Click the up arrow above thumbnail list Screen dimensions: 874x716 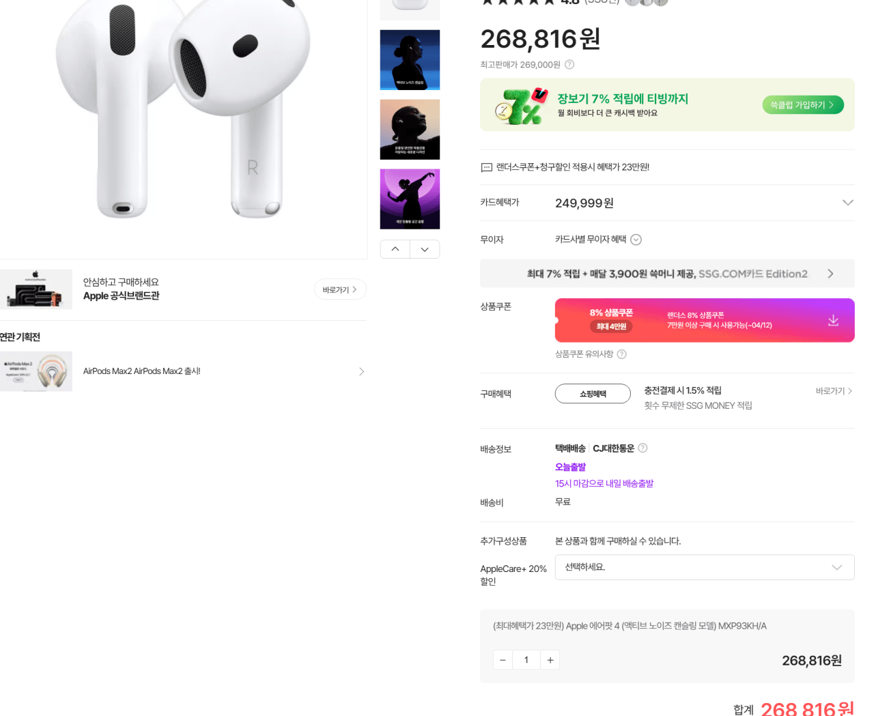pos(395,248)
